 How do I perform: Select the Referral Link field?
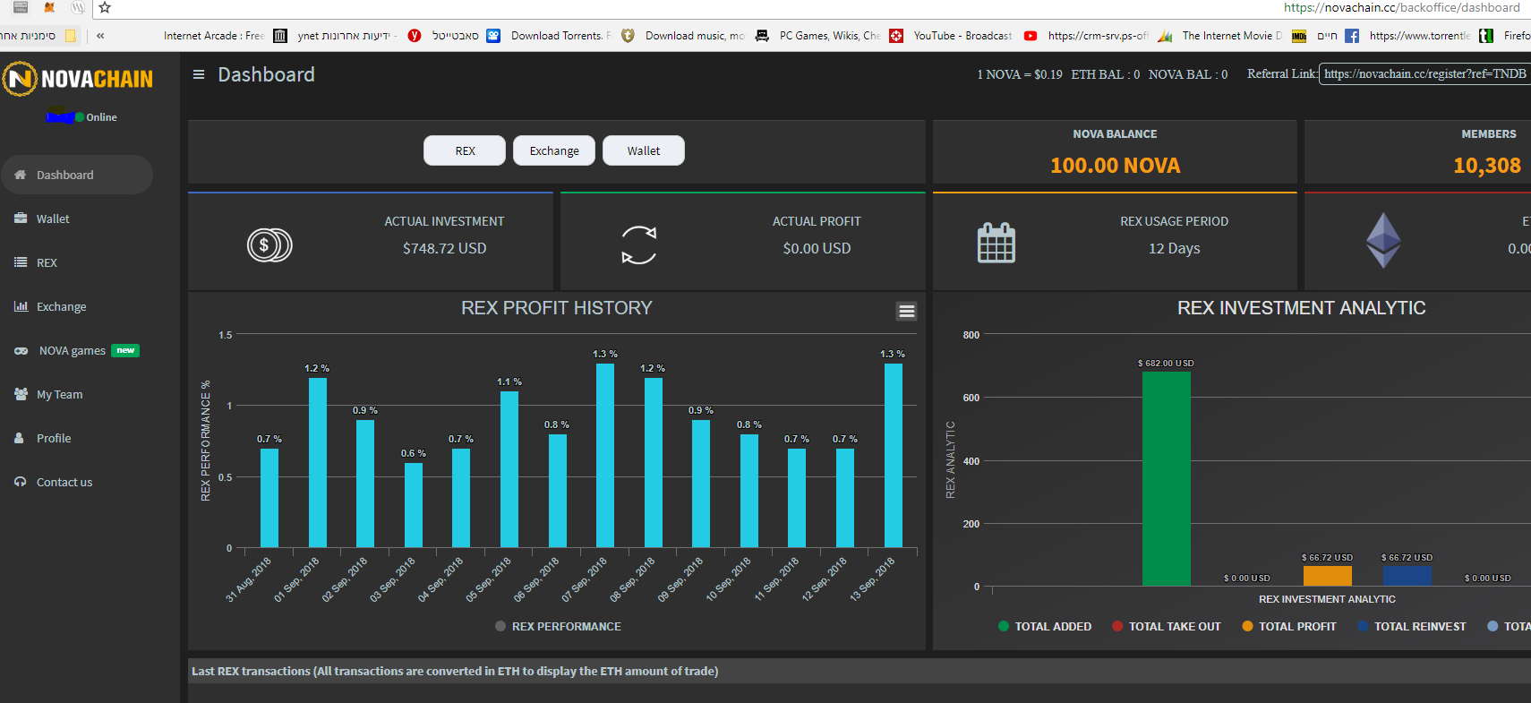click(x=1425, y=74)
